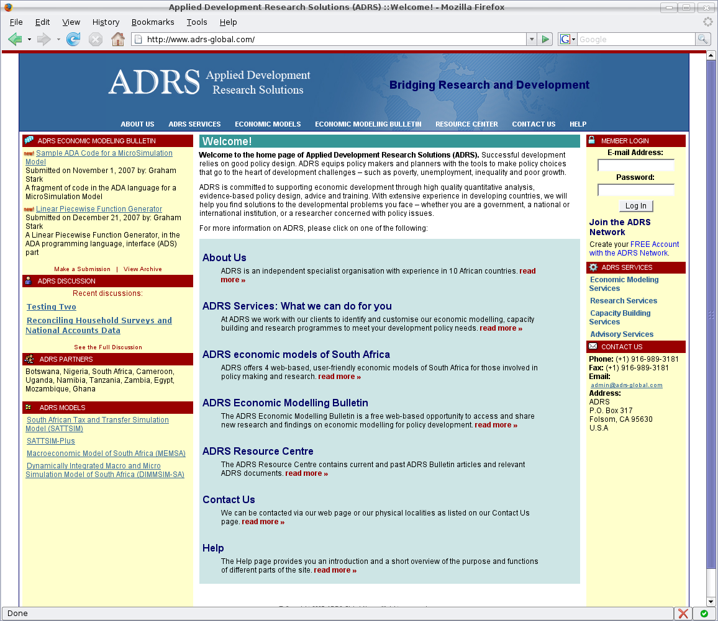718x621 pixels.
Task: Click the envelope icon on Contact Us header
Action: tap(592, 347)
